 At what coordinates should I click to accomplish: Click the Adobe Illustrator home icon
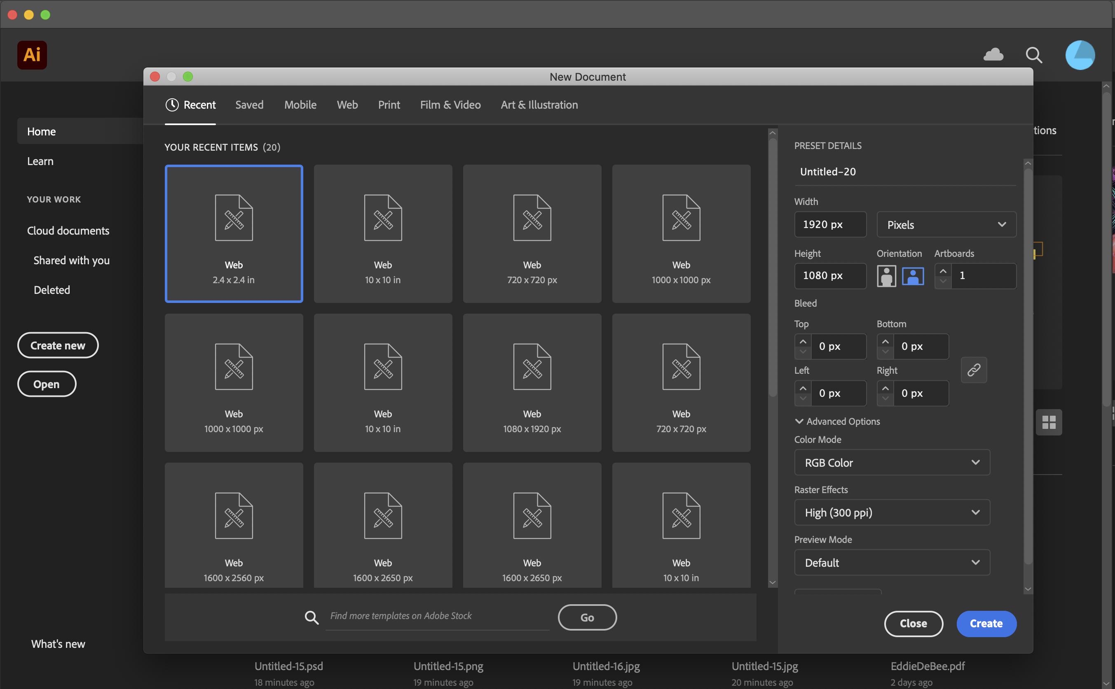[x=31, y=54]
